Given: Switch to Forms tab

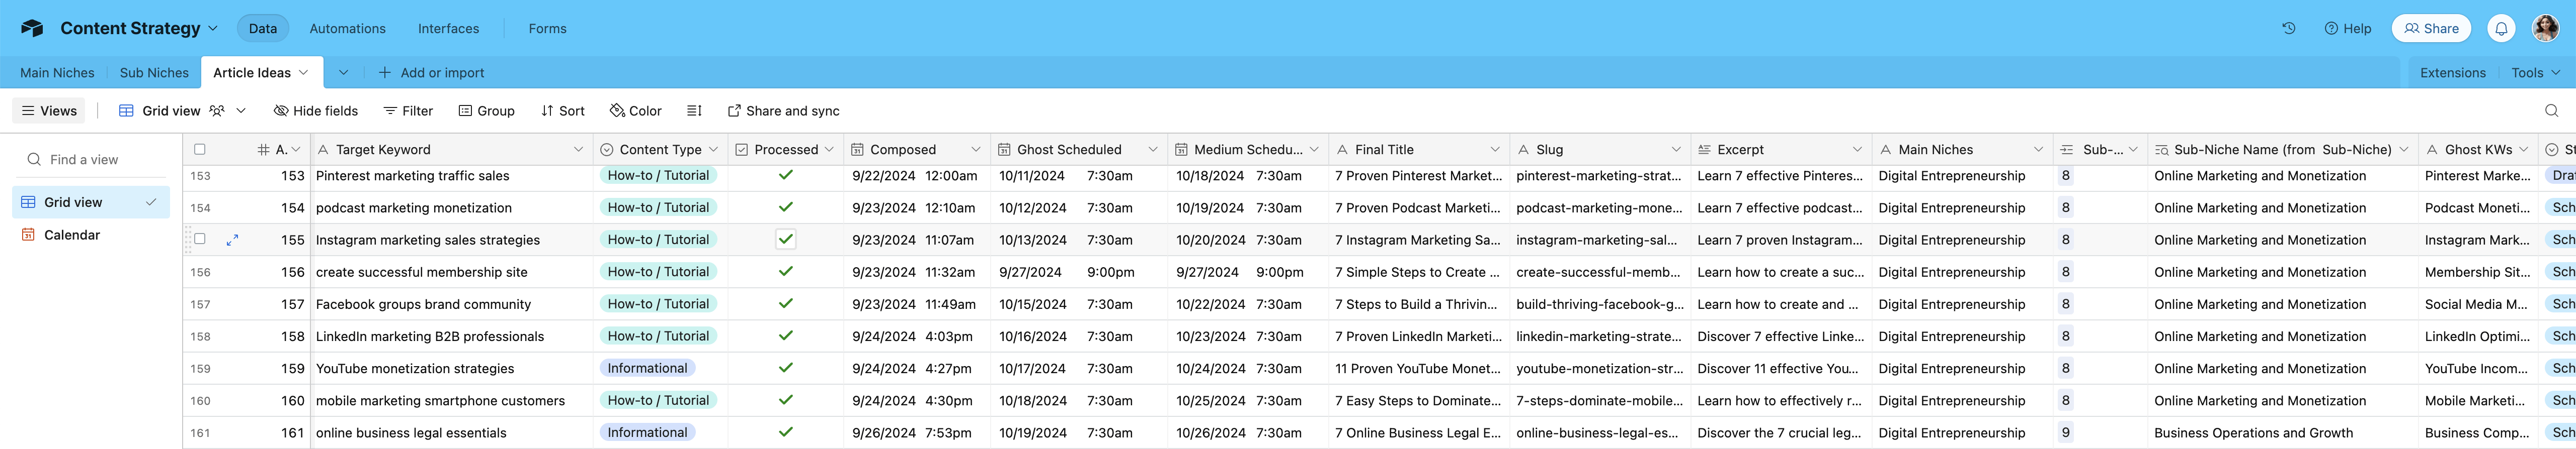Looking at the screenshot, I should point(547,29).
